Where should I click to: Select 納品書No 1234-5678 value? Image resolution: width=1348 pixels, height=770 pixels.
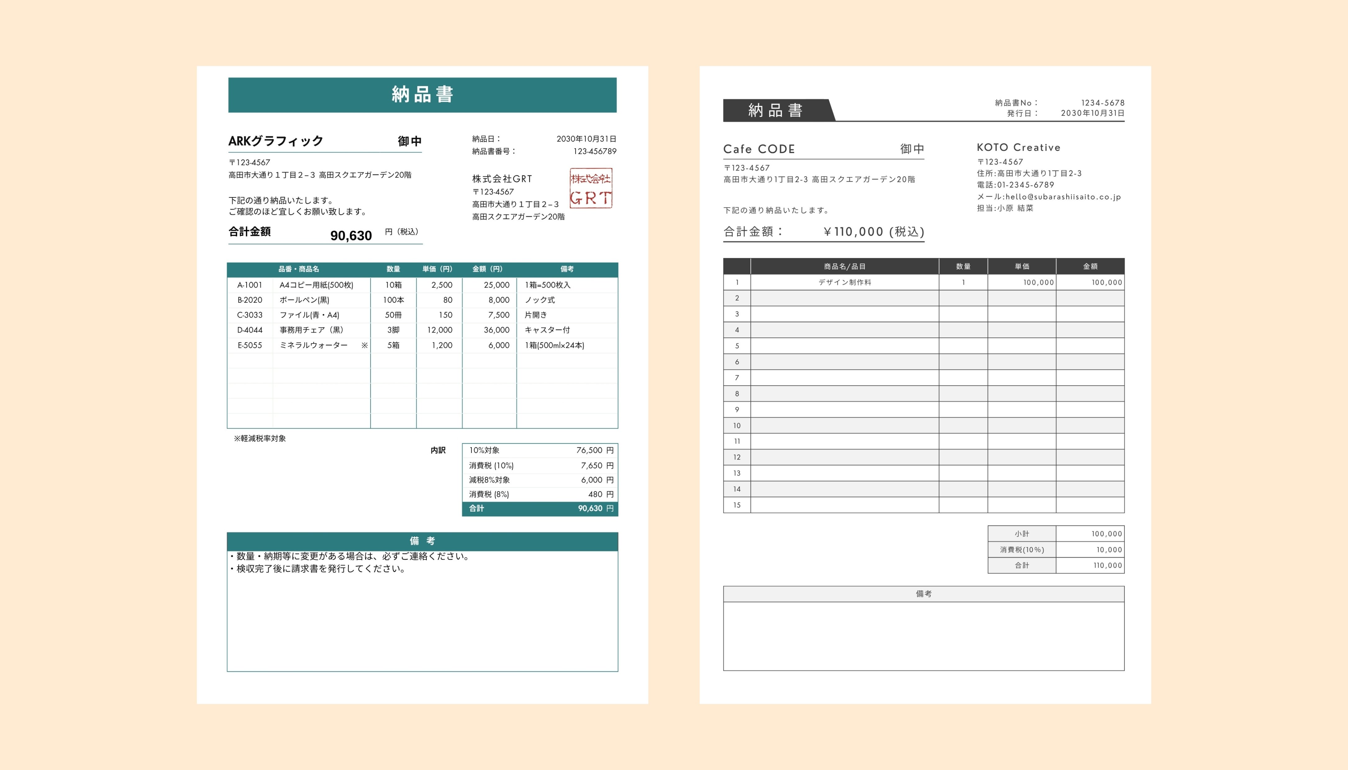coord(1103,102)
